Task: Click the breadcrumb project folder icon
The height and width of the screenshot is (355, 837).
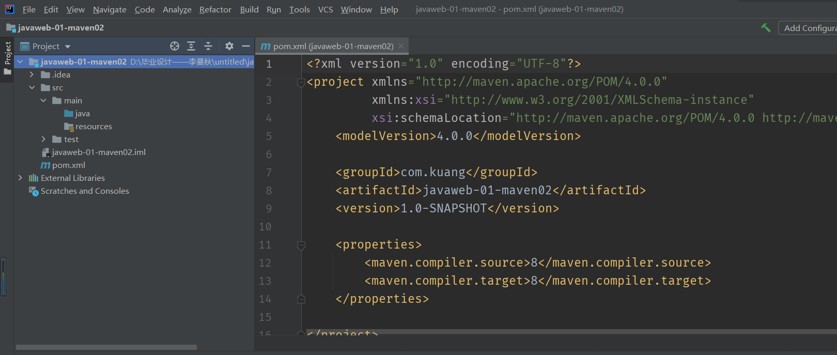Action: coord(11,27)
